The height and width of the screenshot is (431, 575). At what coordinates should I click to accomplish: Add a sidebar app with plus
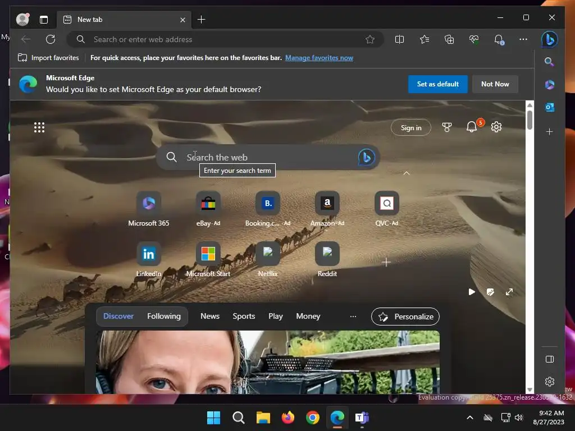click(x=549, y=131)
